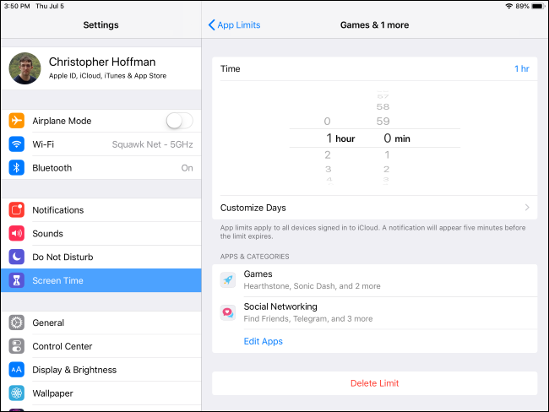This screenshot has width=549, height=412.
Task: Open Christopher Hoffman Apple ID profile
Action: [x=101, y=68]
